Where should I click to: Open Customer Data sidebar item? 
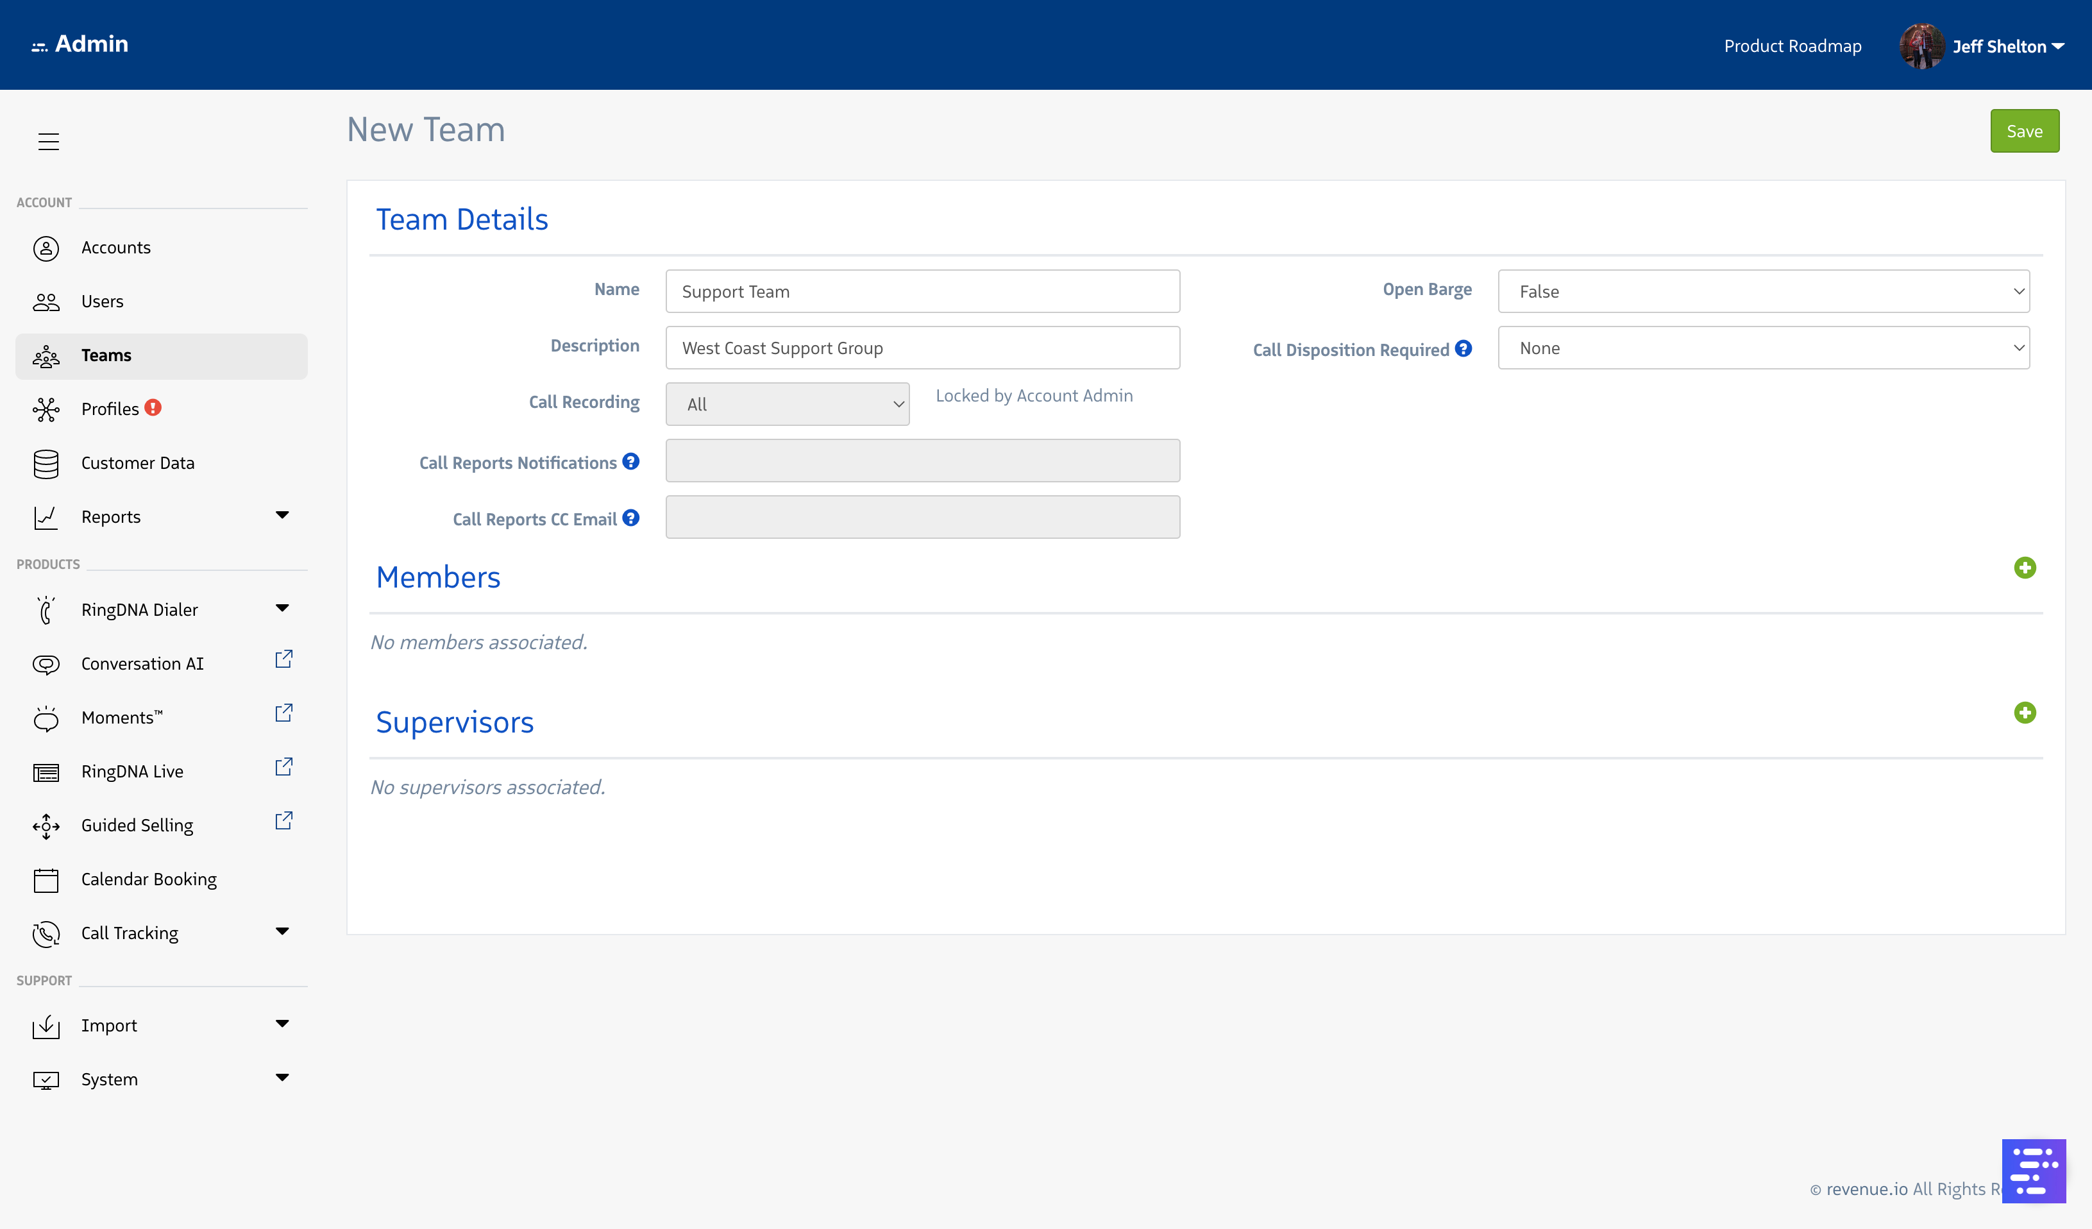click(x=138, y=462)
